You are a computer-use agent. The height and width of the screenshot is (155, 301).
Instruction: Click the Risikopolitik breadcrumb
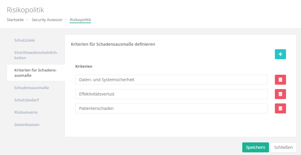80,20
